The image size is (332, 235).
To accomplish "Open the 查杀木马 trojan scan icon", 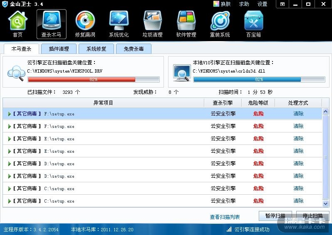I will tap(52, 24).
